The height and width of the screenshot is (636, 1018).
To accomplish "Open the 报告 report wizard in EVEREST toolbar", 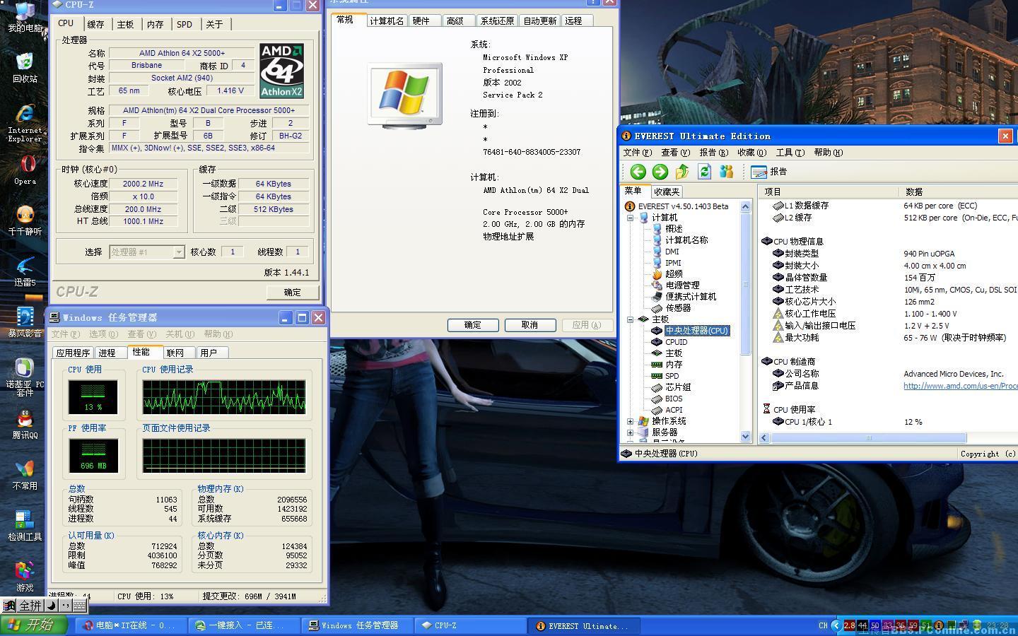I will tap(769, 172).
